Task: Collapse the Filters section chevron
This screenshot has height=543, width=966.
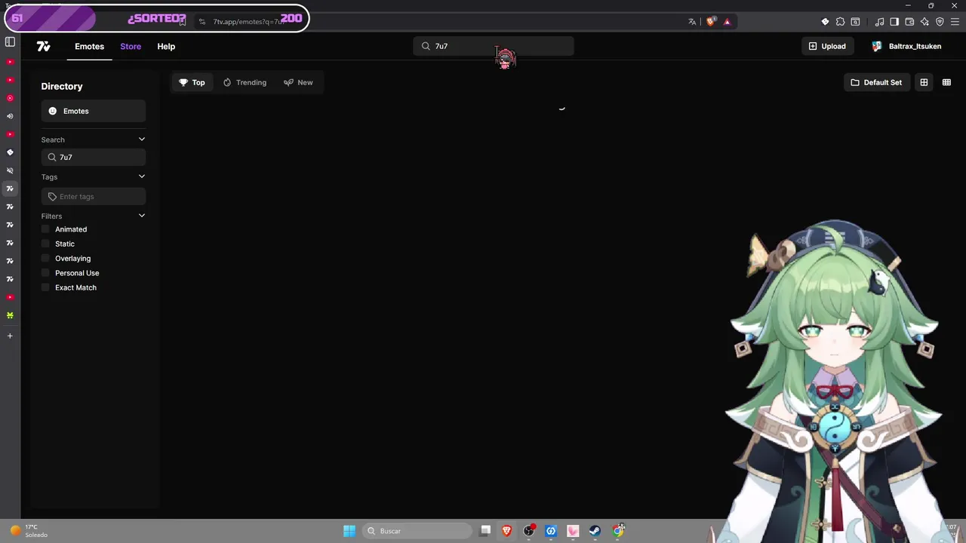Action: click(x=141, y=216)
